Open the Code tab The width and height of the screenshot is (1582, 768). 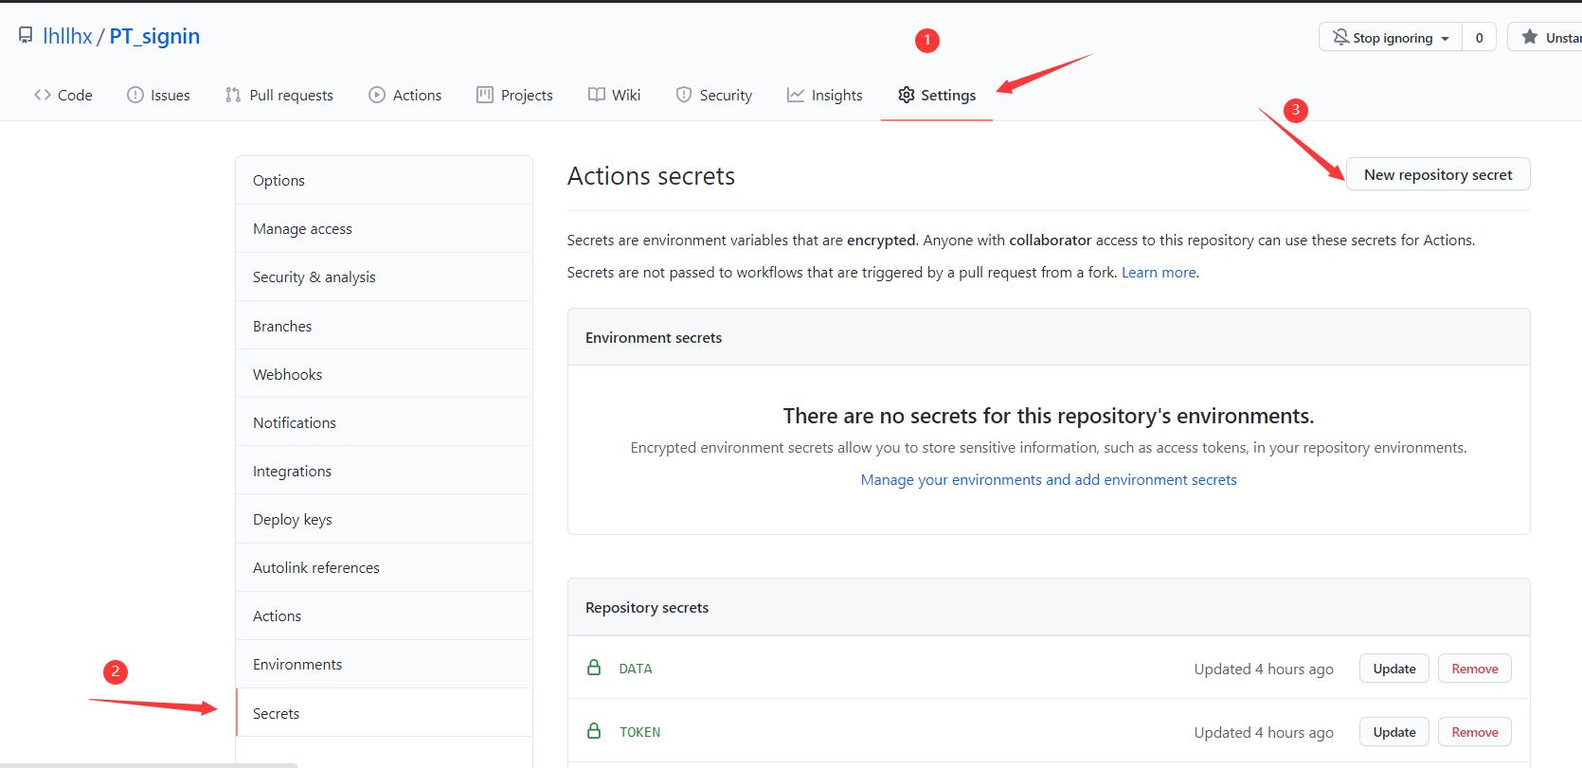(x=63, y=95)
